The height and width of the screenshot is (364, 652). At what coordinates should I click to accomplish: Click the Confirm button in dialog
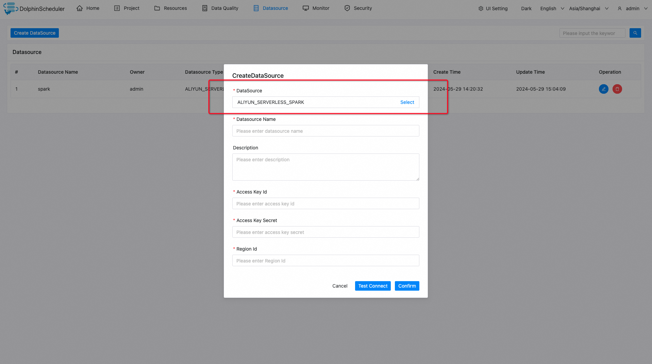click(407, 286)
